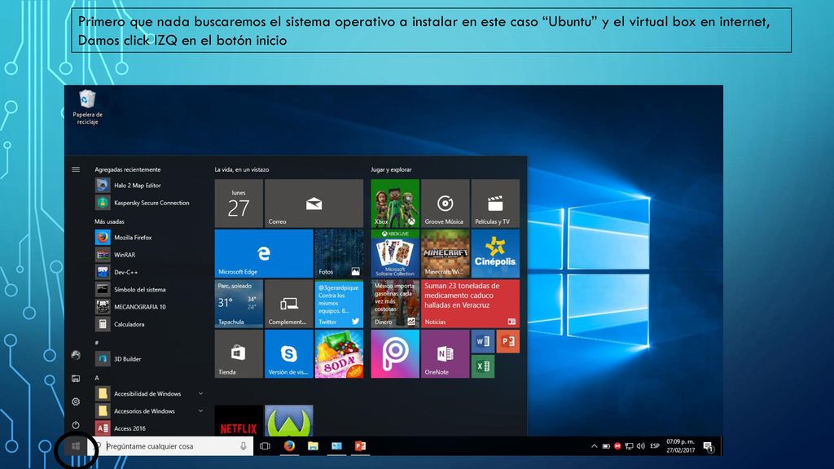834x469 pixels.
Task: Click the user account avatar icon
Action: pos(76,355)
